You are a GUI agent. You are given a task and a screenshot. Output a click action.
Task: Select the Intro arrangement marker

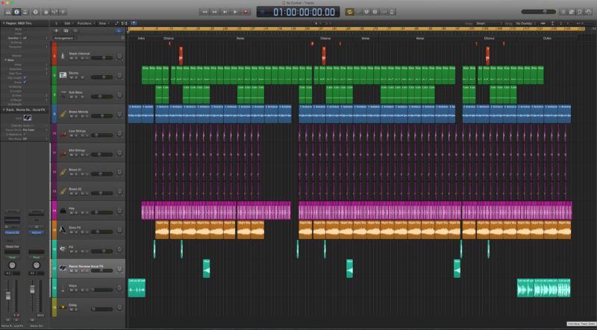pyautogui.click(x=141, y=39)
